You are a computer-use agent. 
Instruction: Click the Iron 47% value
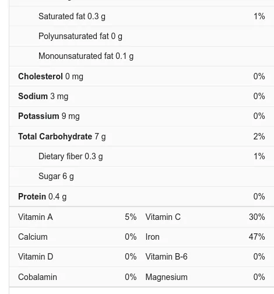(257, 237)
